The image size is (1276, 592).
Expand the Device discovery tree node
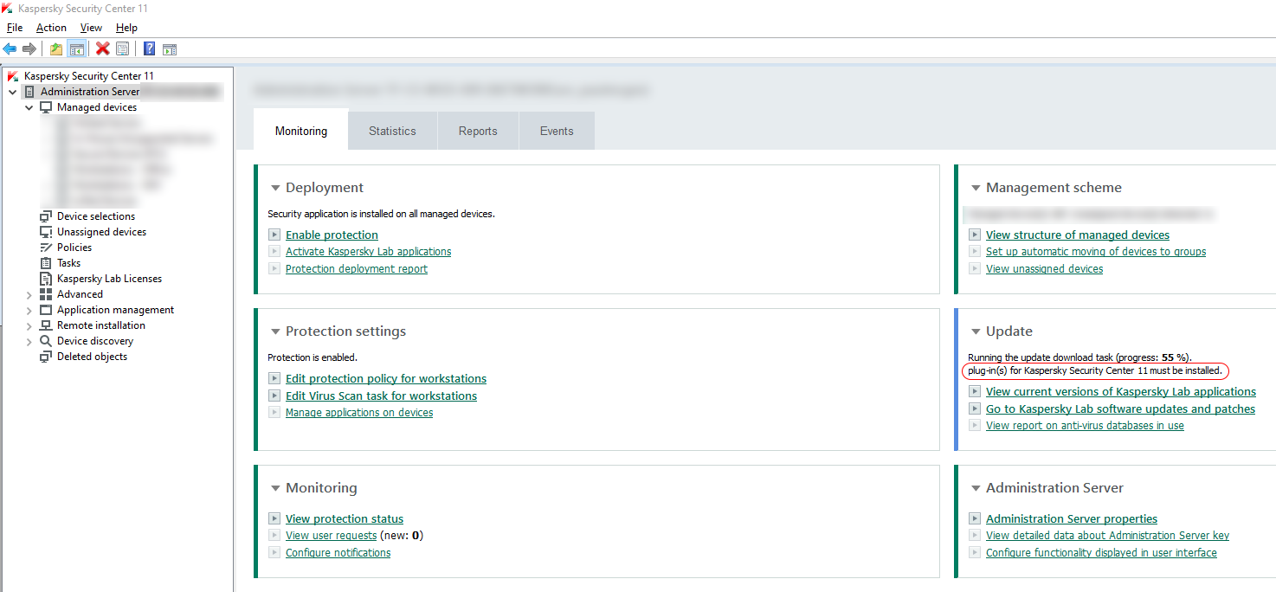29,341
